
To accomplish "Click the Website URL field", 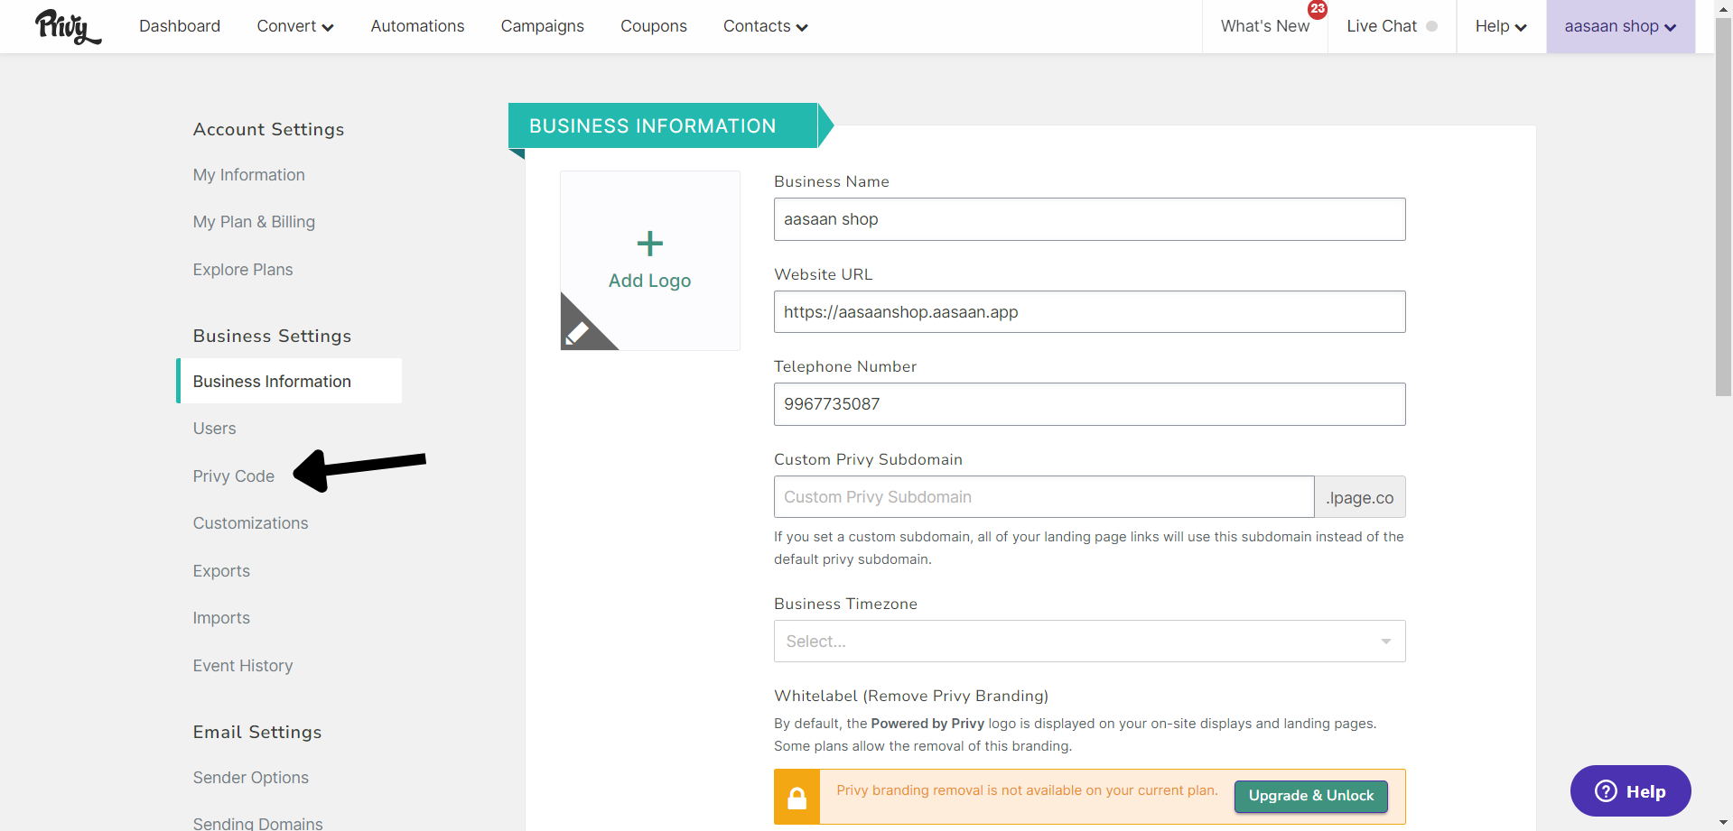I will [x=1089, y=312].
